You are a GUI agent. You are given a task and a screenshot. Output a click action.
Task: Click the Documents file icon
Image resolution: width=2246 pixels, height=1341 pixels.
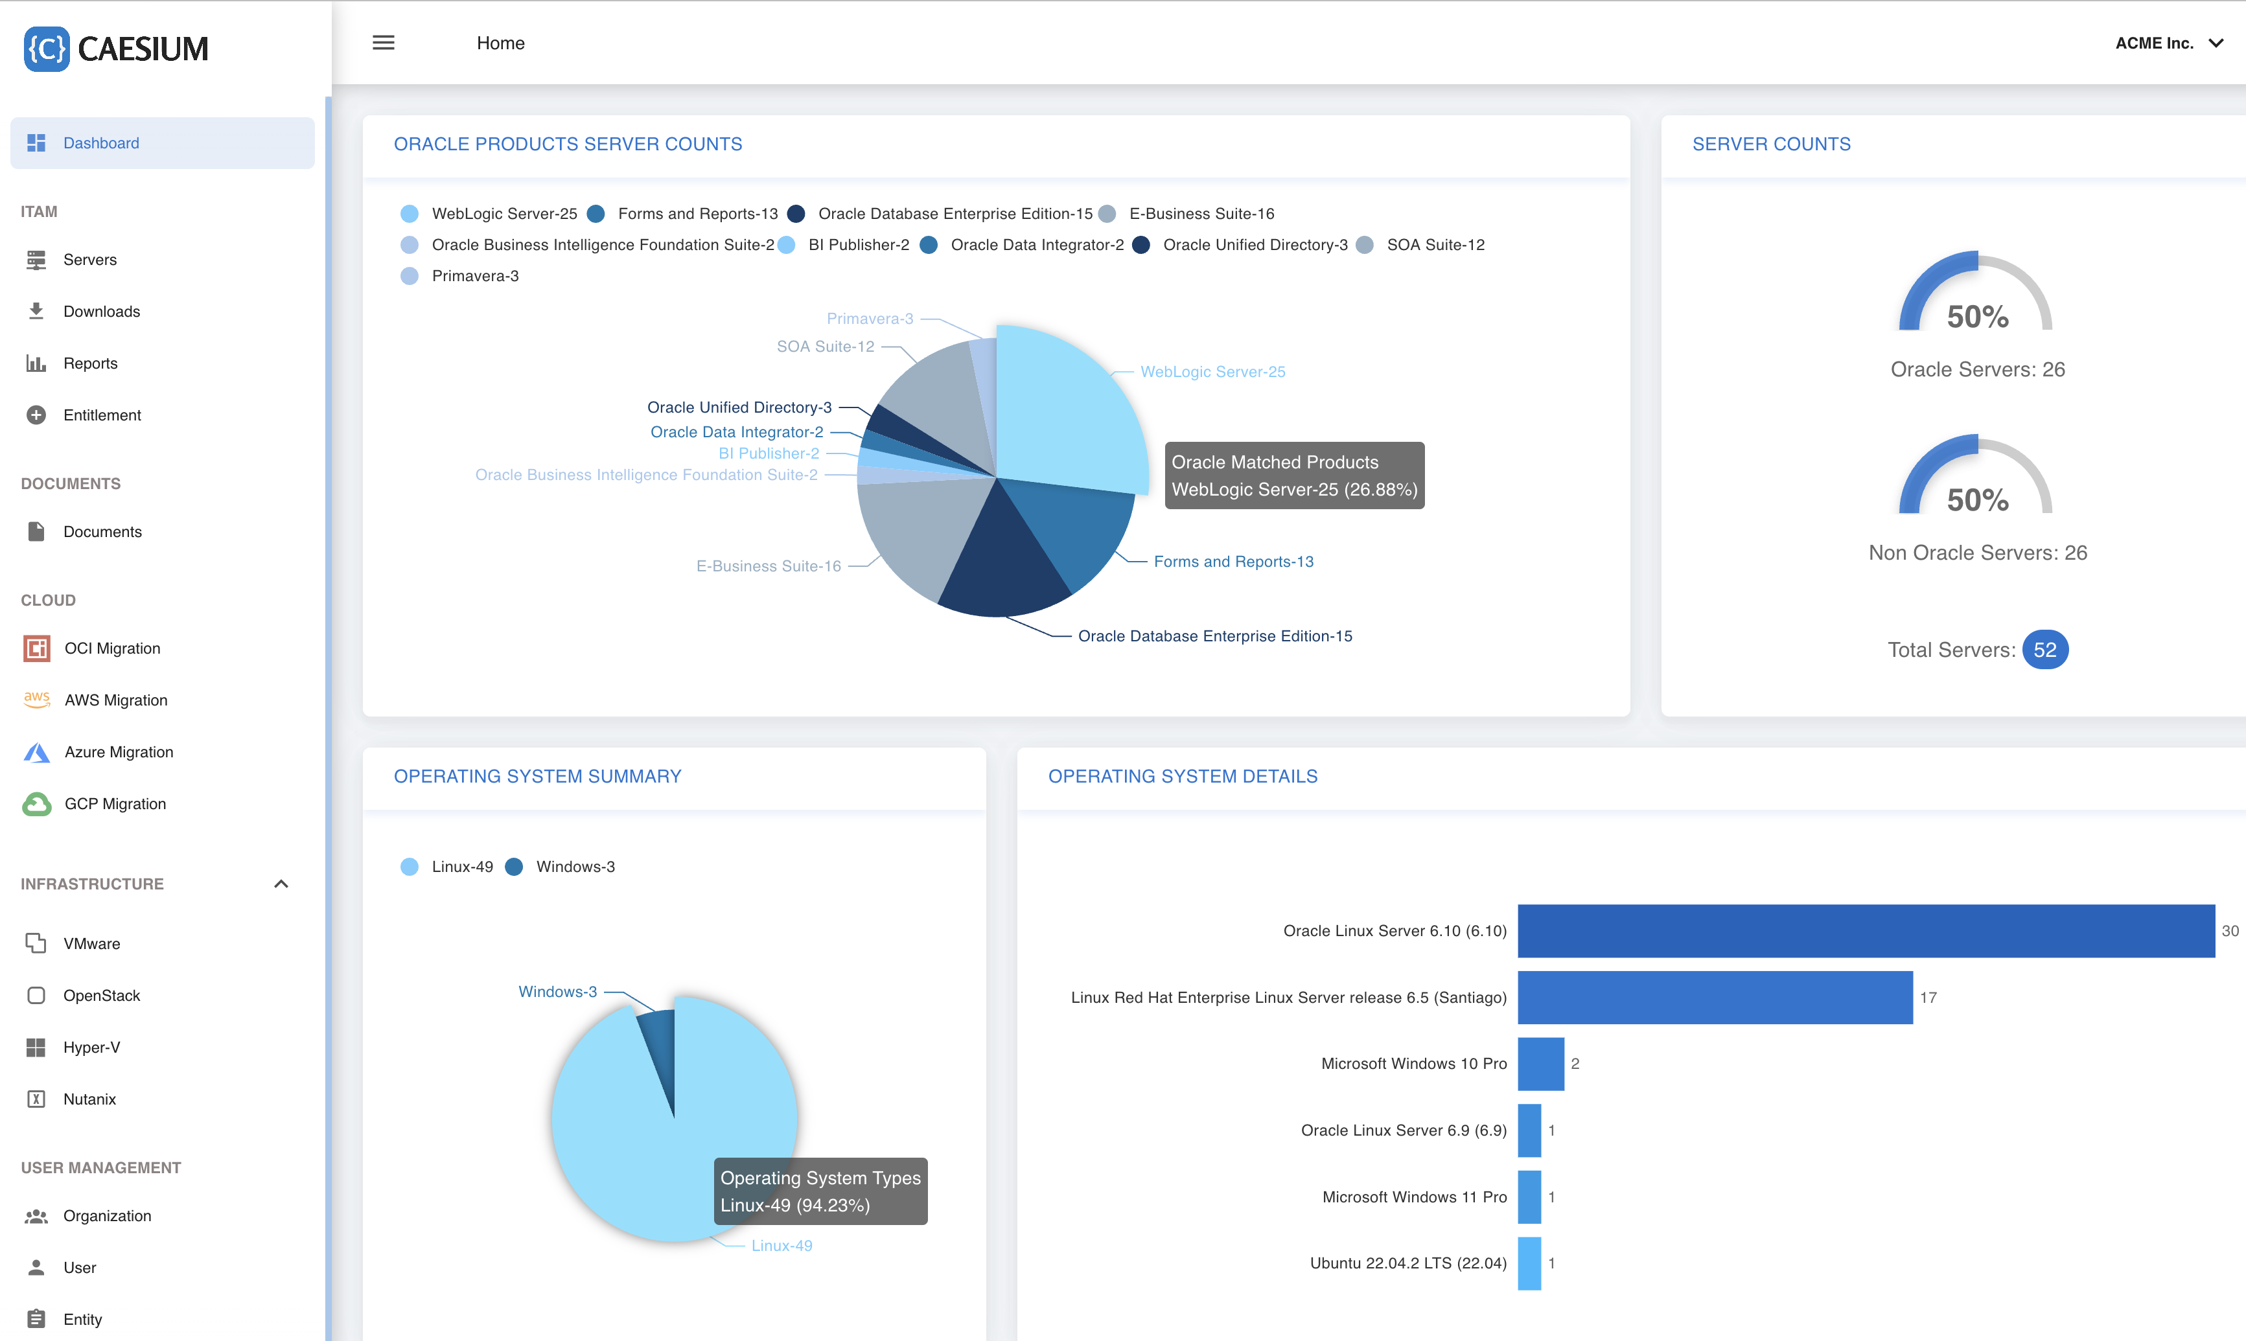36,531
